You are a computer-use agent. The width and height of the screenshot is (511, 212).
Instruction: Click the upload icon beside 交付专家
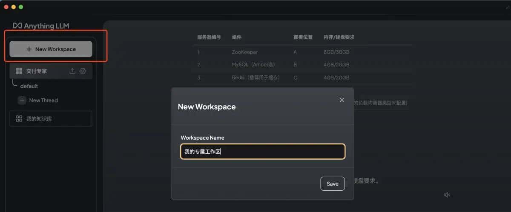[x=72, y=71]
